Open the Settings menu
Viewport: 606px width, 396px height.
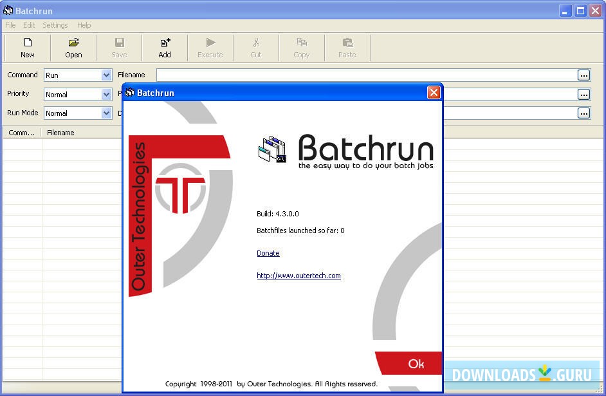tap(55, 25)
